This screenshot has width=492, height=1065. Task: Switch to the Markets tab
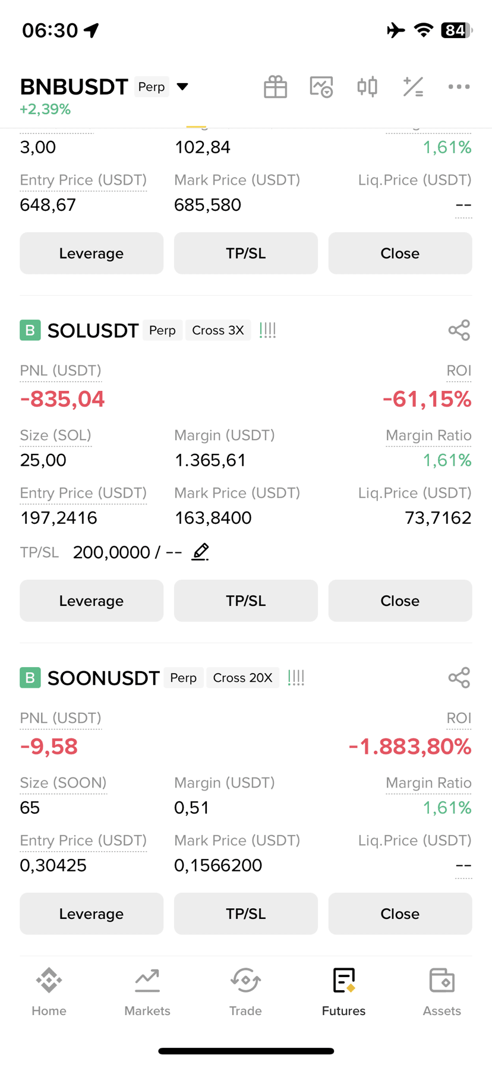pos(147,993)
